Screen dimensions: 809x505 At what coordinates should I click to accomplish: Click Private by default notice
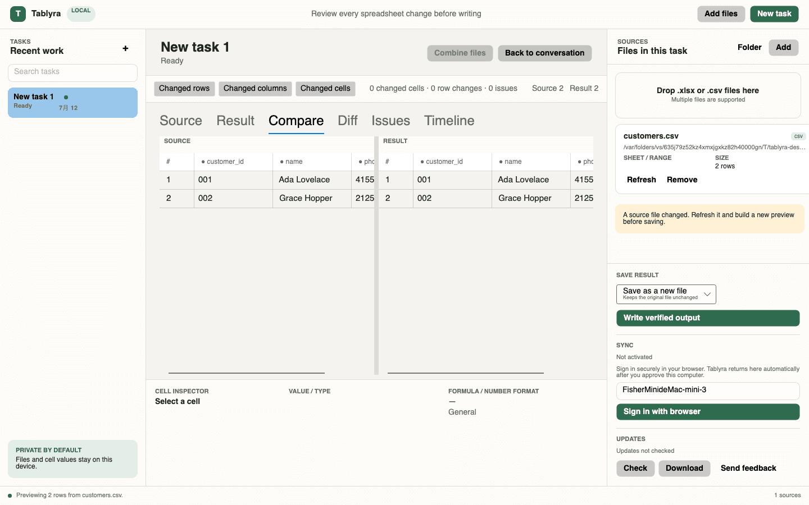click(x=72, y=459)
